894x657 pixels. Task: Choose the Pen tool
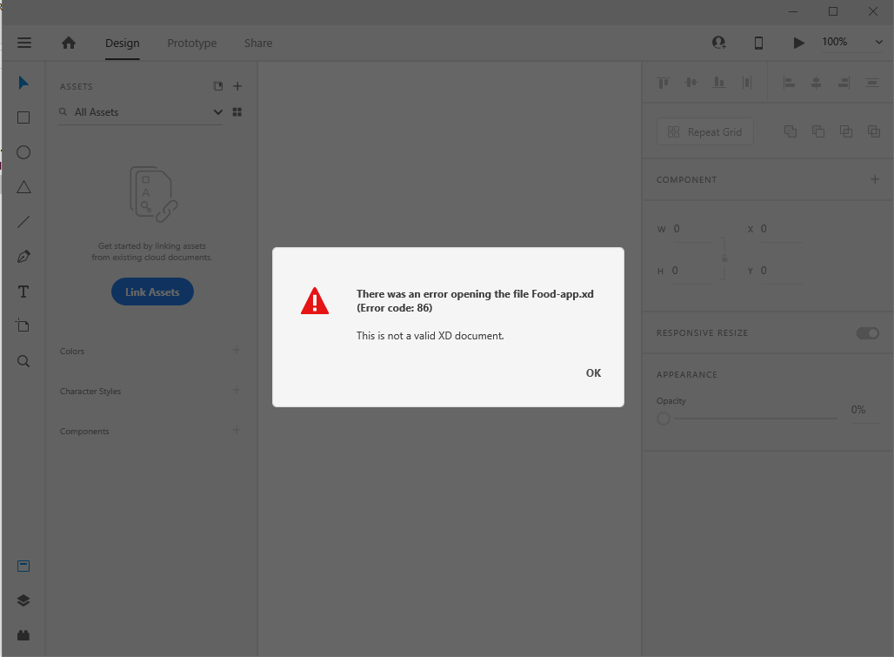pos(23,257)
